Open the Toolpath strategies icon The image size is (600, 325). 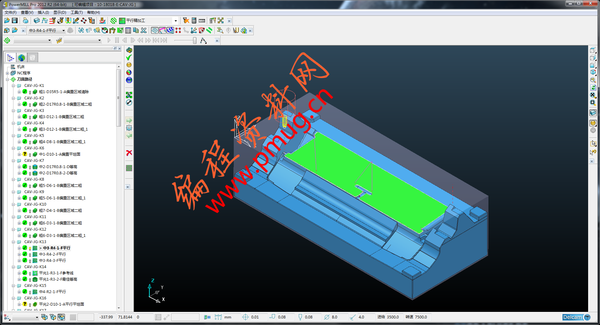click(113, 21)
